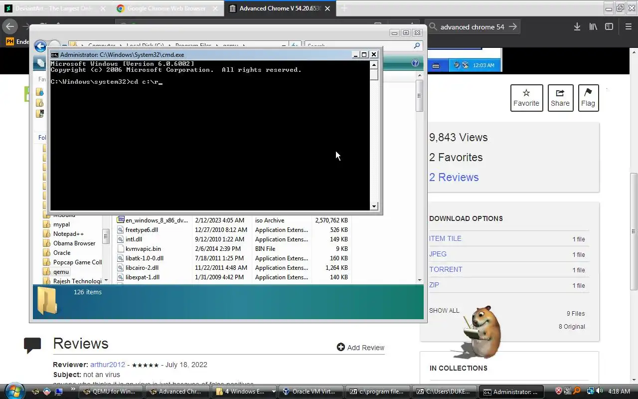
Task: Open a new browser tab
Action: (344, 8)
